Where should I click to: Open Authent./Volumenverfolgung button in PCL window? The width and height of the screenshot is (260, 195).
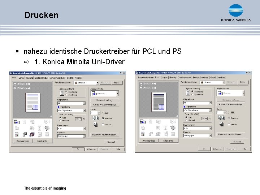click(105, 105)
